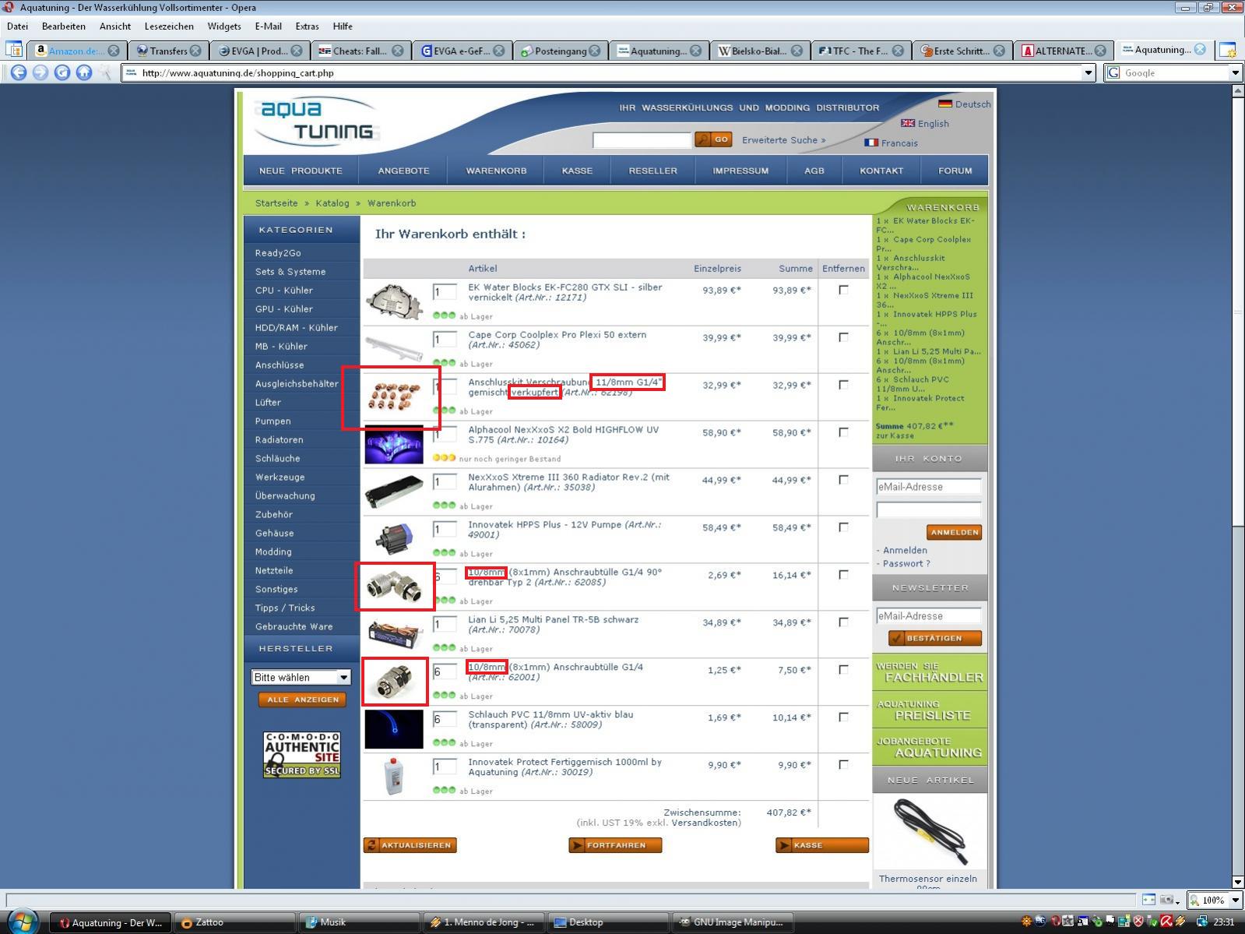Click EK Water Blocks product thumbnail

[x=394, y=302]
